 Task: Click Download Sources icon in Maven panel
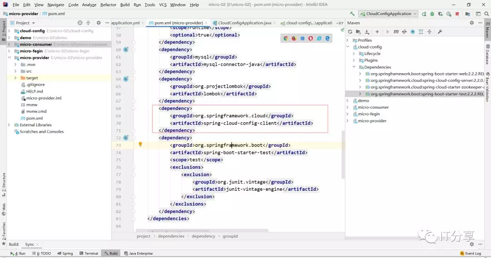click(367, 32)
